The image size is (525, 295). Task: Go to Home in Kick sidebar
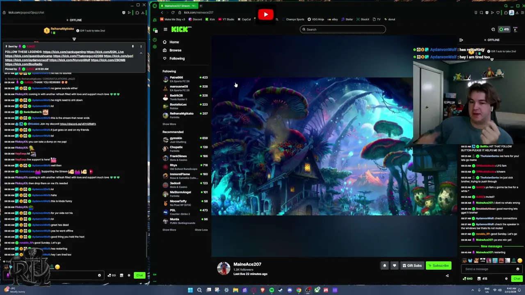174,42
